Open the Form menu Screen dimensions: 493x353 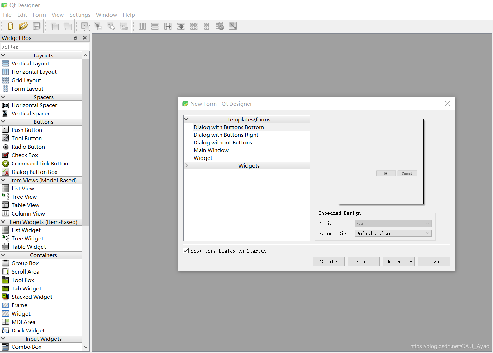pos(39,15)
